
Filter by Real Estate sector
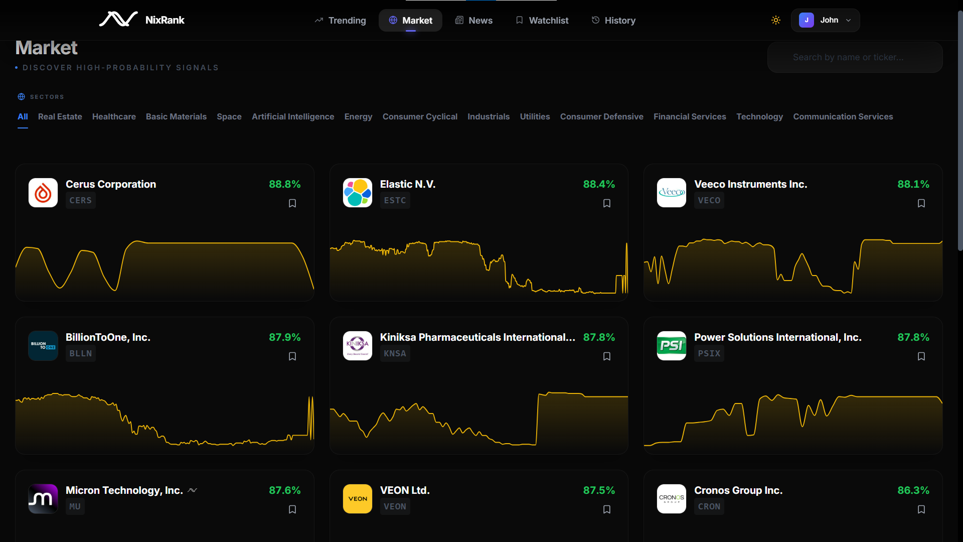coord(60,116)
